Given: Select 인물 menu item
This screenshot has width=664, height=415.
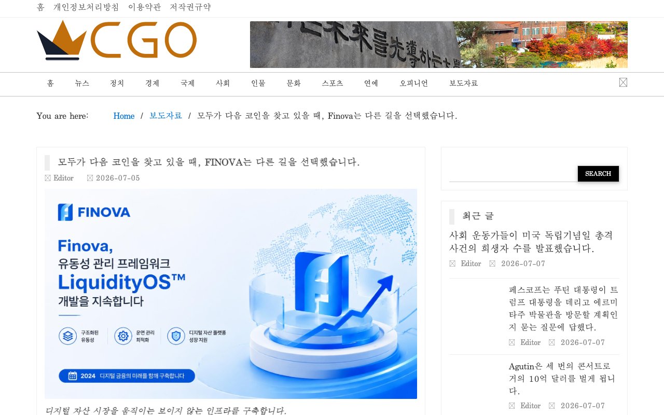Looking at the screenshot, I should click(258, 83).
